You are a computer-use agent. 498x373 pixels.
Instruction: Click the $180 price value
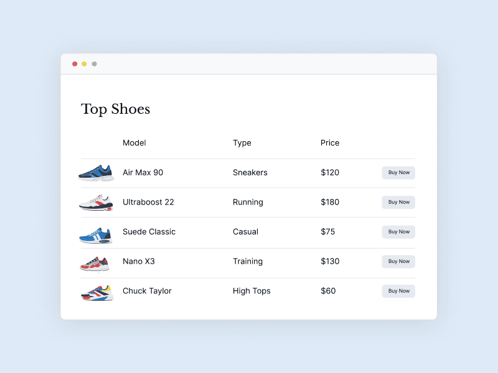pos(330,202)
